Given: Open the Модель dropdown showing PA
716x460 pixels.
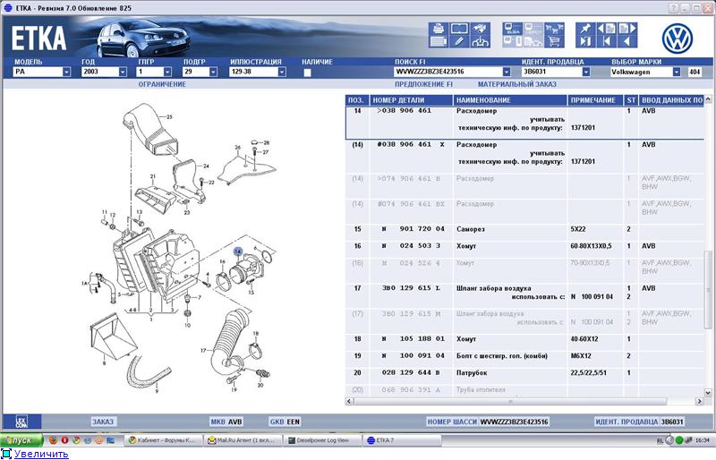Looking at the screenshot, I should coord(66,72).
